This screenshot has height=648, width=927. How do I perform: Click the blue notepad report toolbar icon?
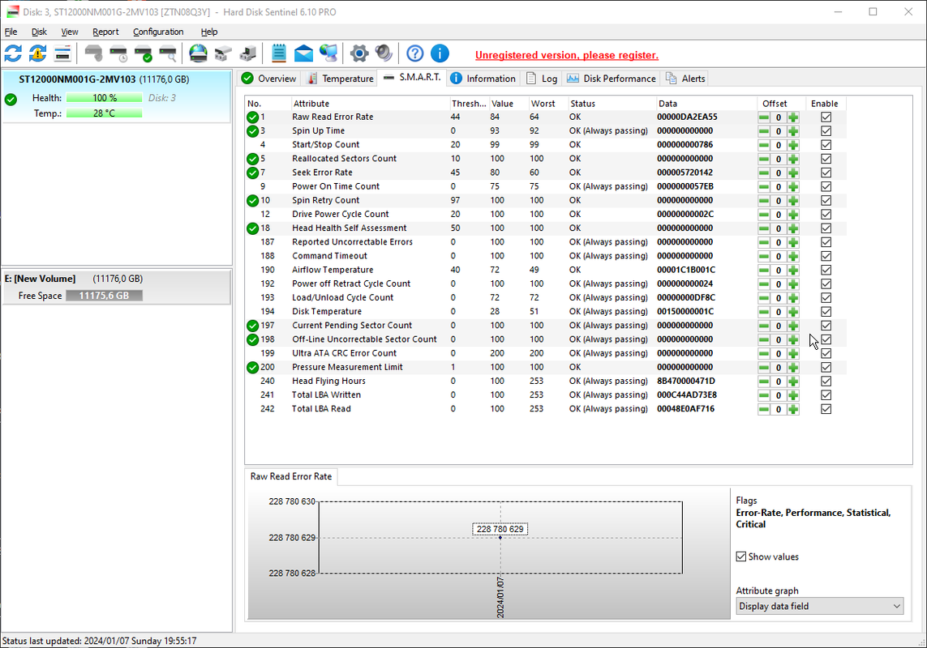[278, 53]
